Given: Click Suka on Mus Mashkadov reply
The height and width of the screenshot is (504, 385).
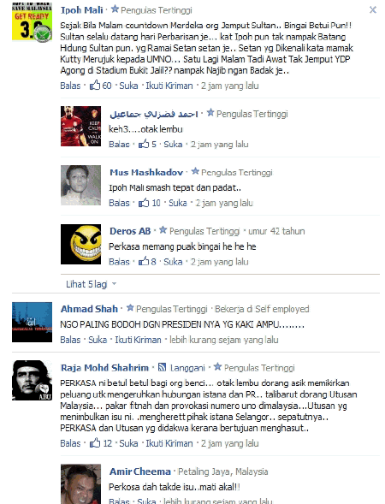Looking at the screenshot, I should [x=178, y=203].
